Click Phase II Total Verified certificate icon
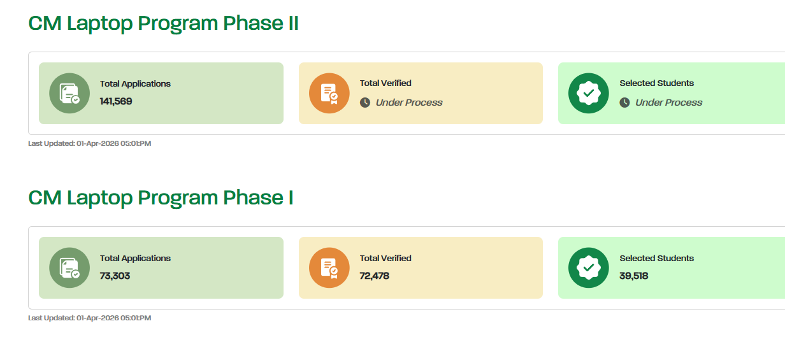The image size is (785, 342). pyautogui.click(x=329, y=93)
